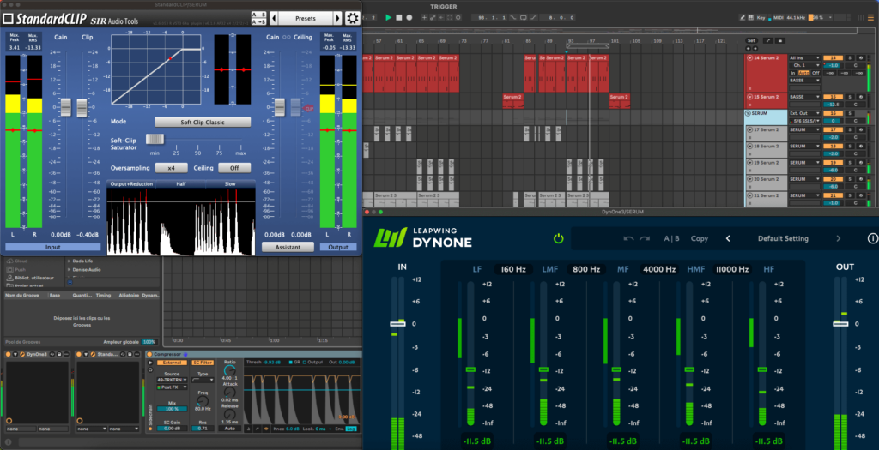Viewport: 879px width, 450px height.
Task: Open wrench icon on DynOne3 device
Action: [22, 354]
